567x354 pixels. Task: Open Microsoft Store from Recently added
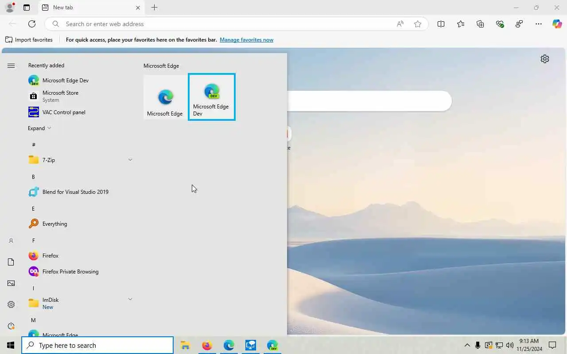point(80,96)
